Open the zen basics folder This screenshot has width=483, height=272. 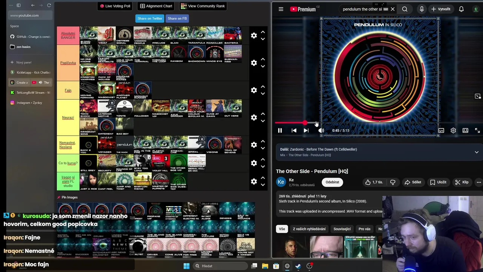coord(30,47)
